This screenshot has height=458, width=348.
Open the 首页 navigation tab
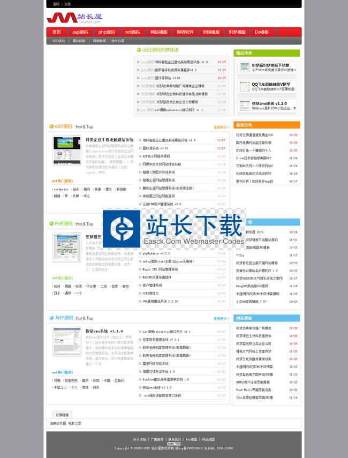57,32
